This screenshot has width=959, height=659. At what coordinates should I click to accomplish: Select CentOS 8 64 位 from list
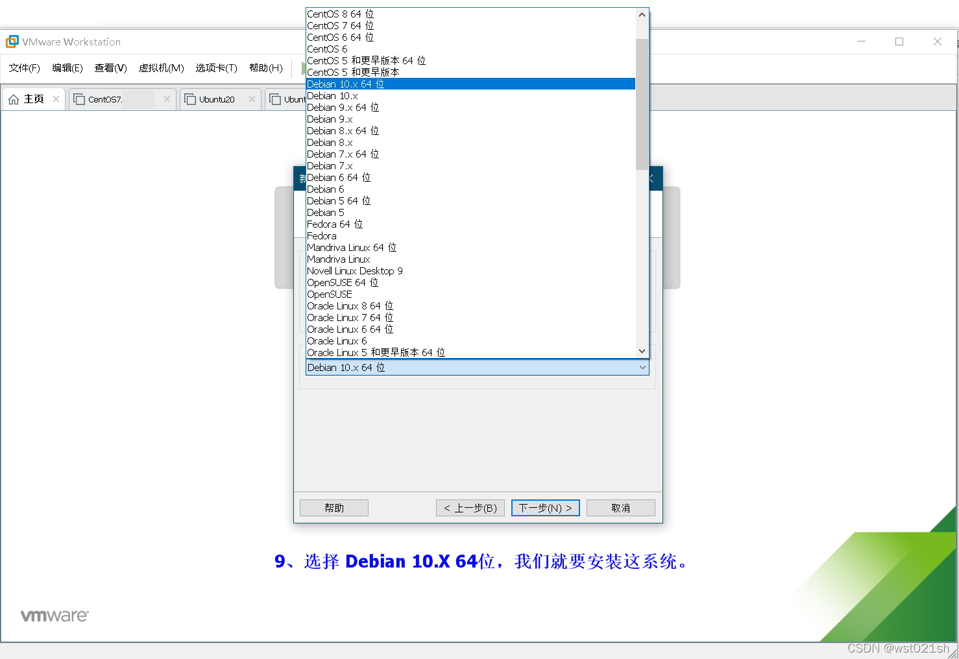click(x=470, y=14)
